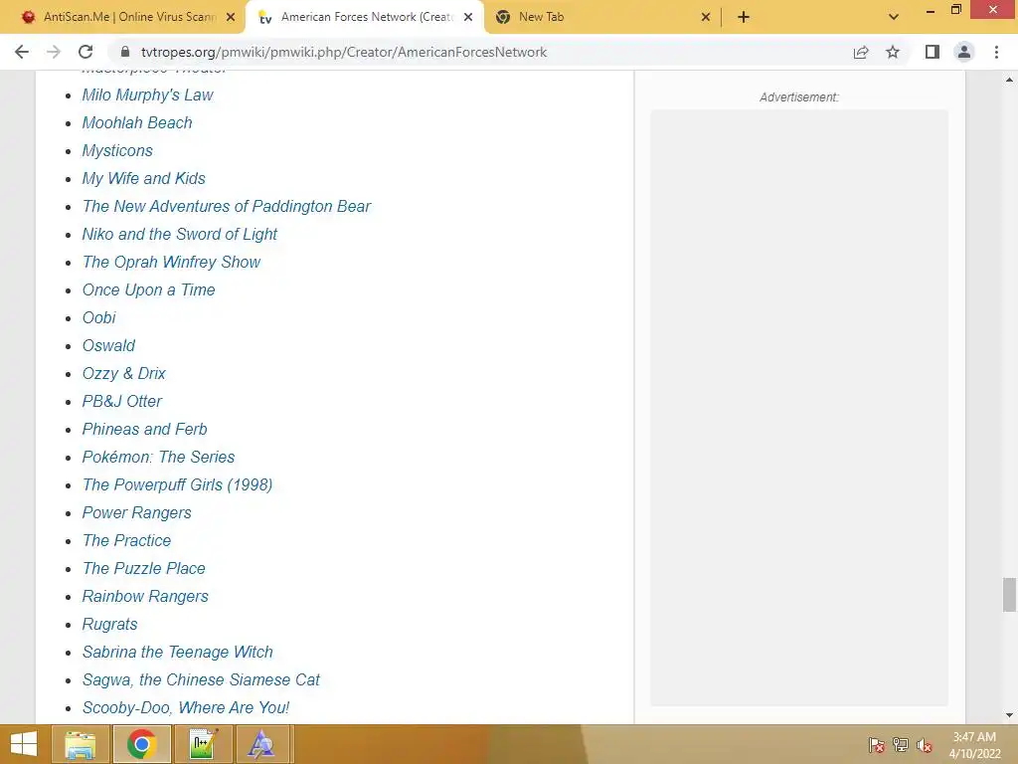The image size is (1018, 764).
Task: Open The Puzzle Place link
Action: click(x=143, y=568)
